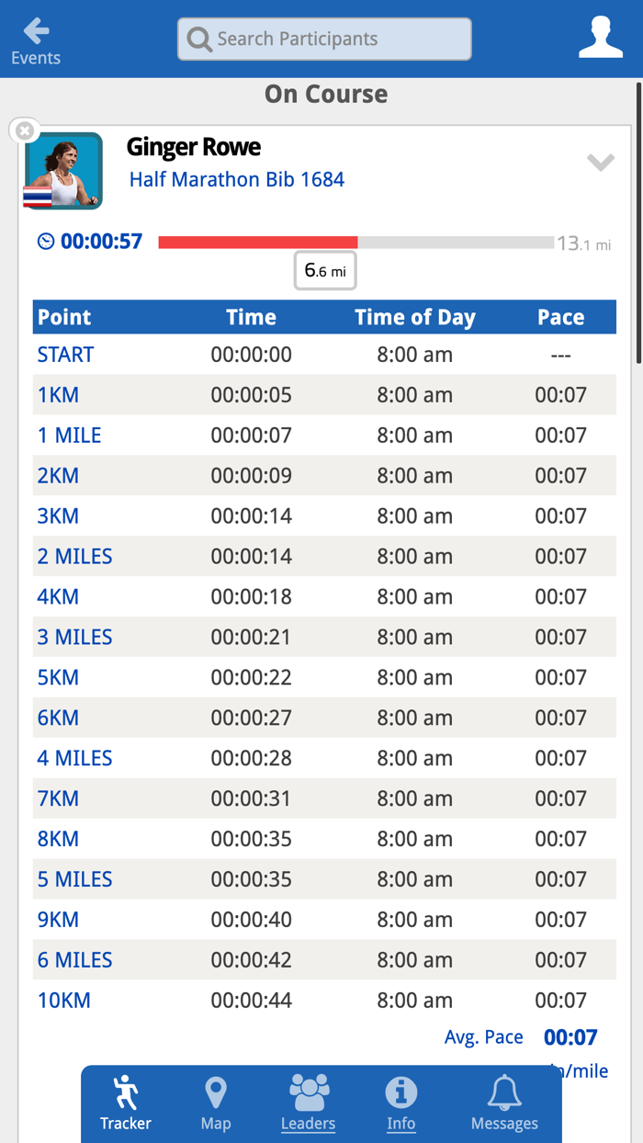Switch to the Map tab
This screenshot has height=1143, width=643.
215,1103
